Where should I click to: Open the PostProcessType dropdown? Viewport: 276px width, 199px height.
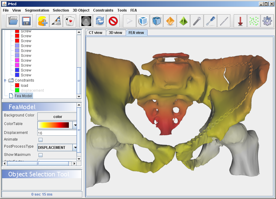point(75,148)
